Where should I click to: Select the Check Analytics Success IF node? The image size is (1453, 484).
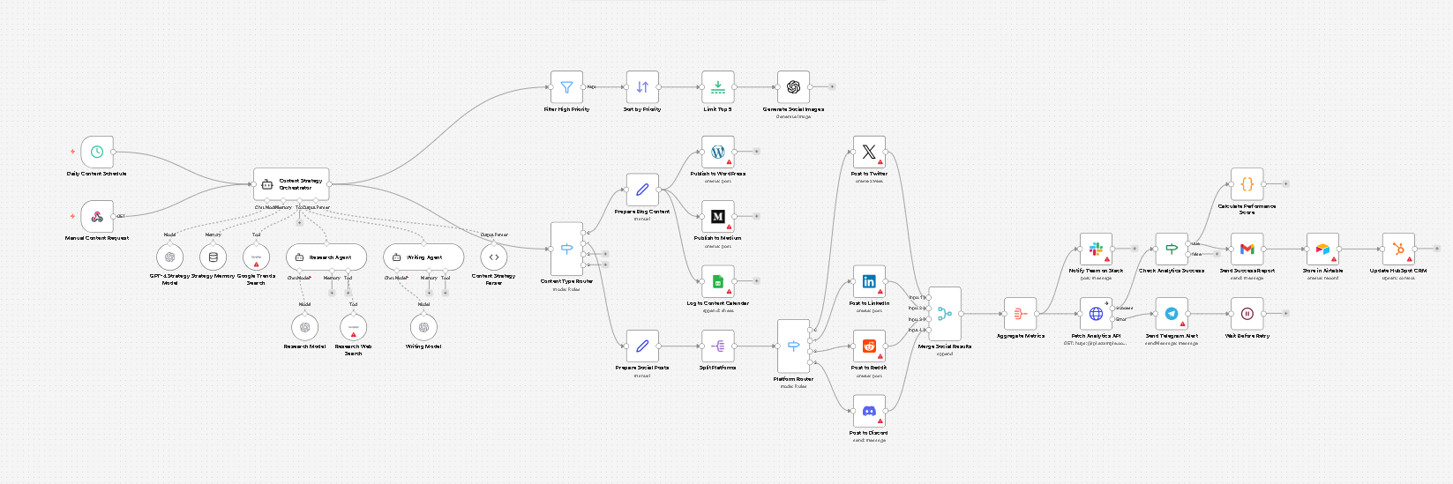(1172, 249)
